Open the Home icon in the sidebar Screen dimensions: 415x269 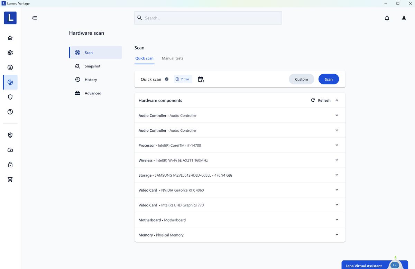(x=10, y=38)
